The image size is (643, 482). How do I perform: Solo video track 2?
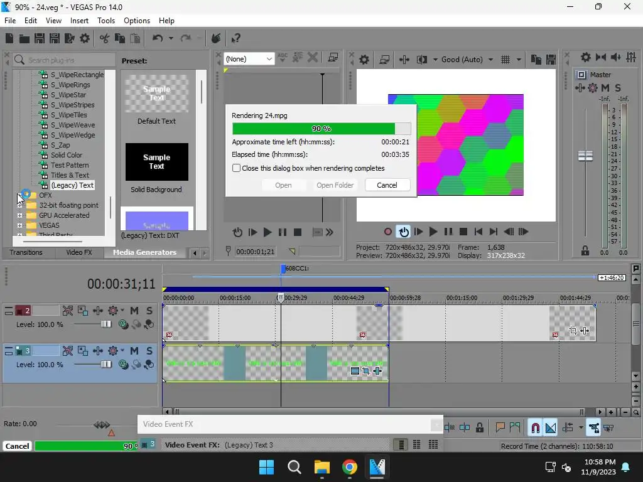click(x=149, y=311)
